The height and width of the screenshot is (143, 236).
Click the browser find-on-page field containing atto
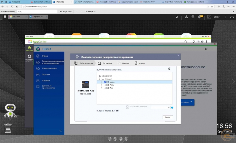click(x=37, y=11)
